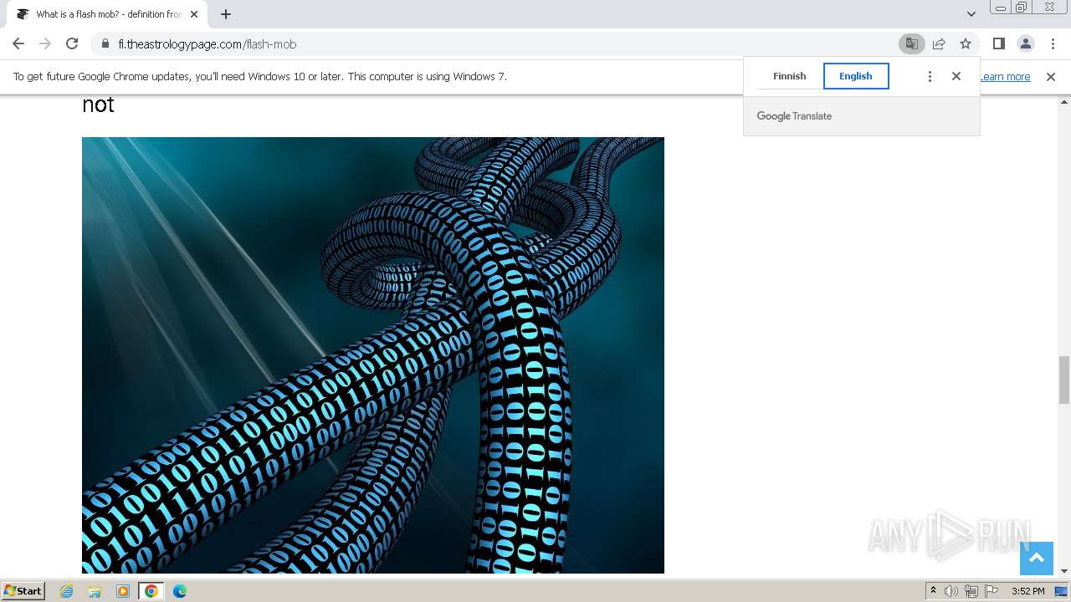The height and width of the screenshot is (602, 1071).
Task: Open a new browser tab
Action: (226, 14)
